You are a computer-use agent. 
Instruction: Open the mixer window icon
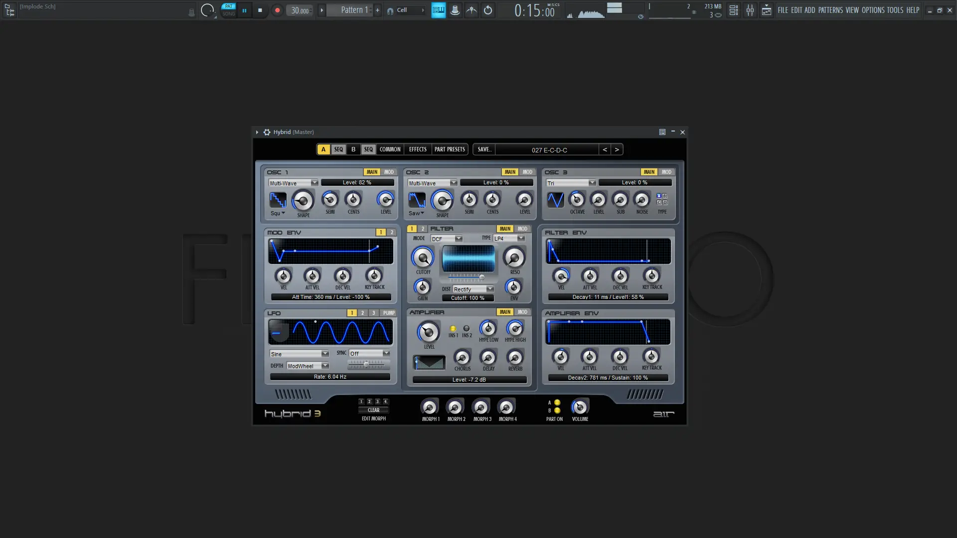(750, 10)
